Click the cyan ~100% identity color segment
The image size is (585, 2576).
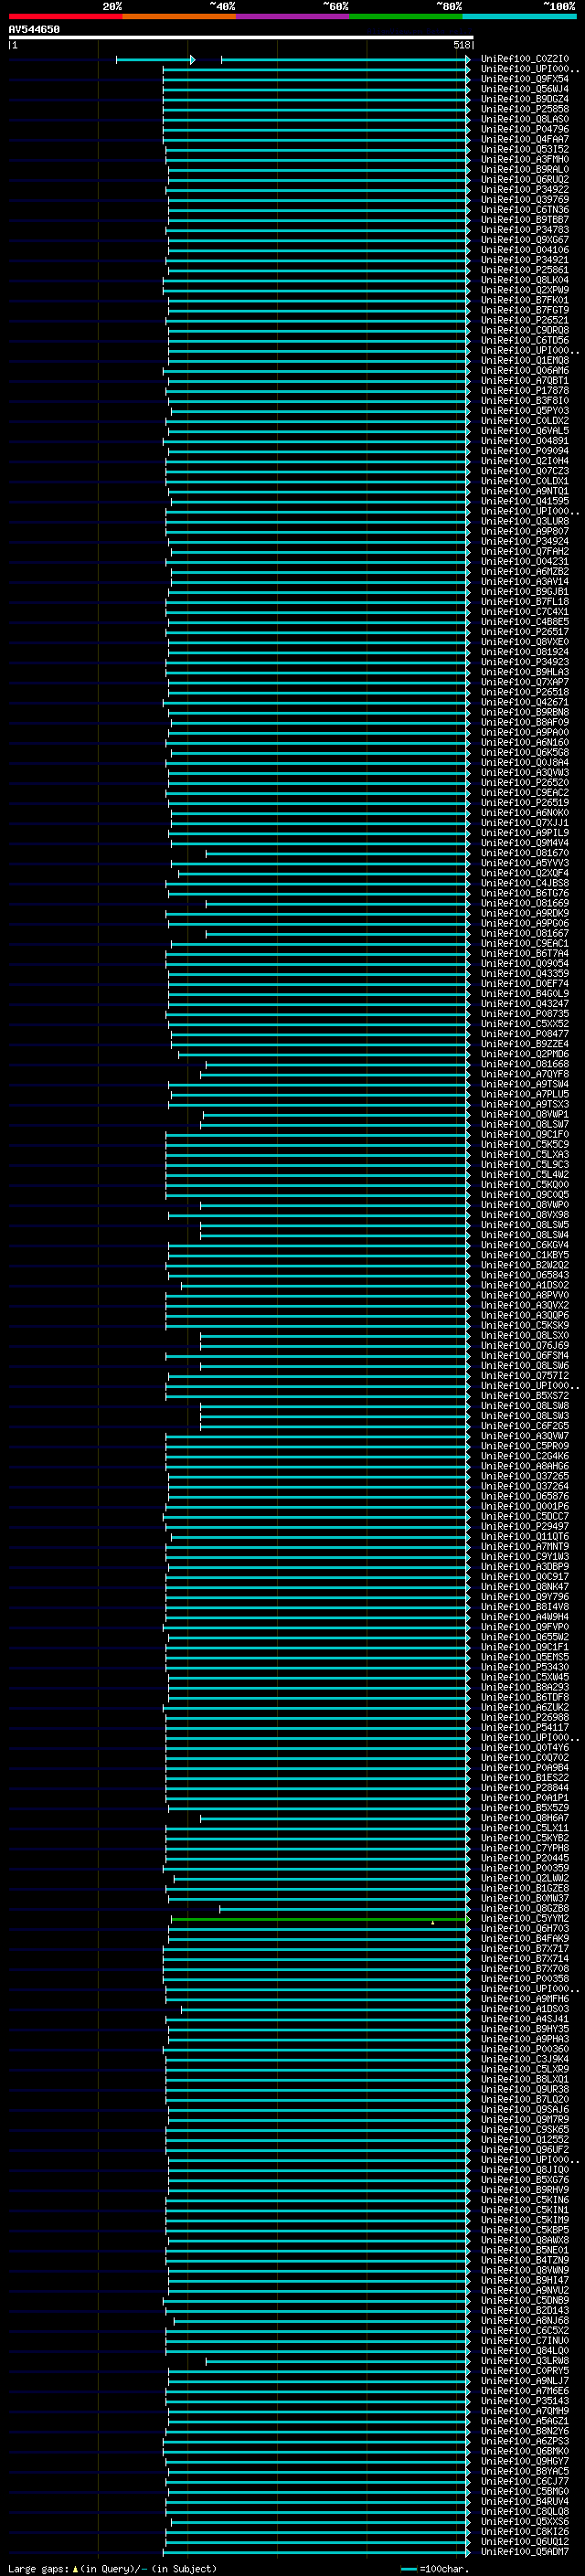pos(519,16)
